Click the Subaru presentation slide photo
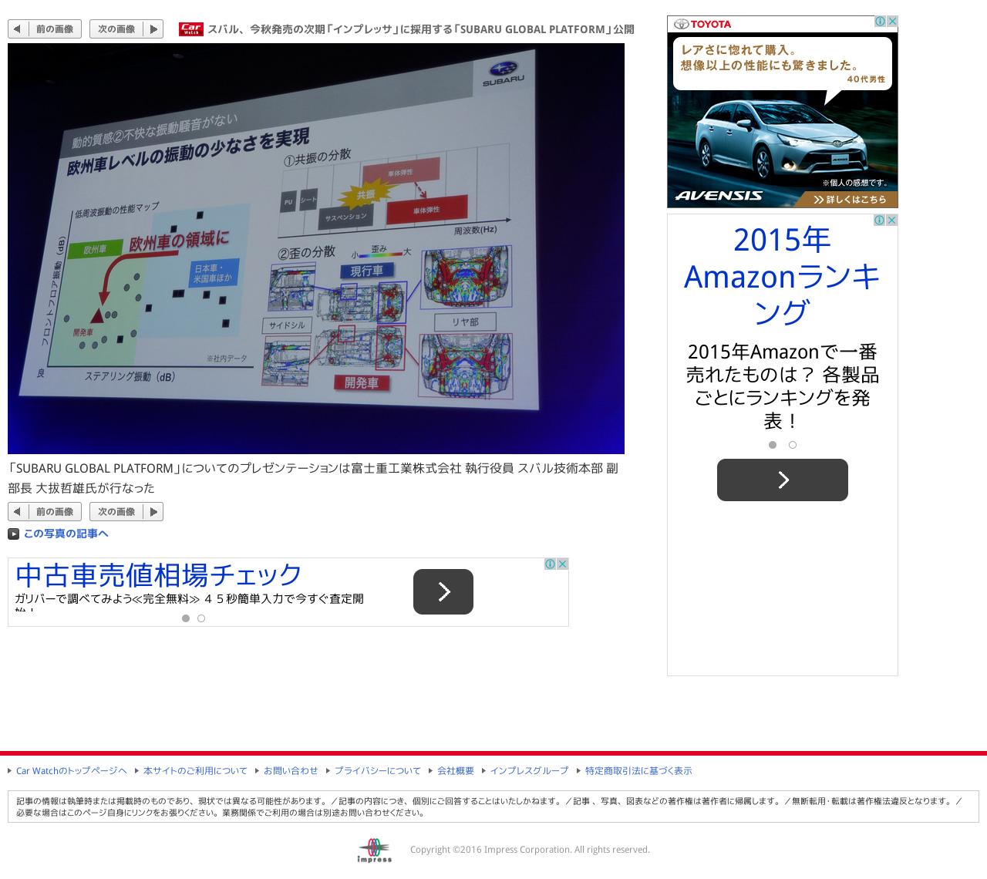Image resolution: width=987 pixels, height=879 pixels. 316,248
